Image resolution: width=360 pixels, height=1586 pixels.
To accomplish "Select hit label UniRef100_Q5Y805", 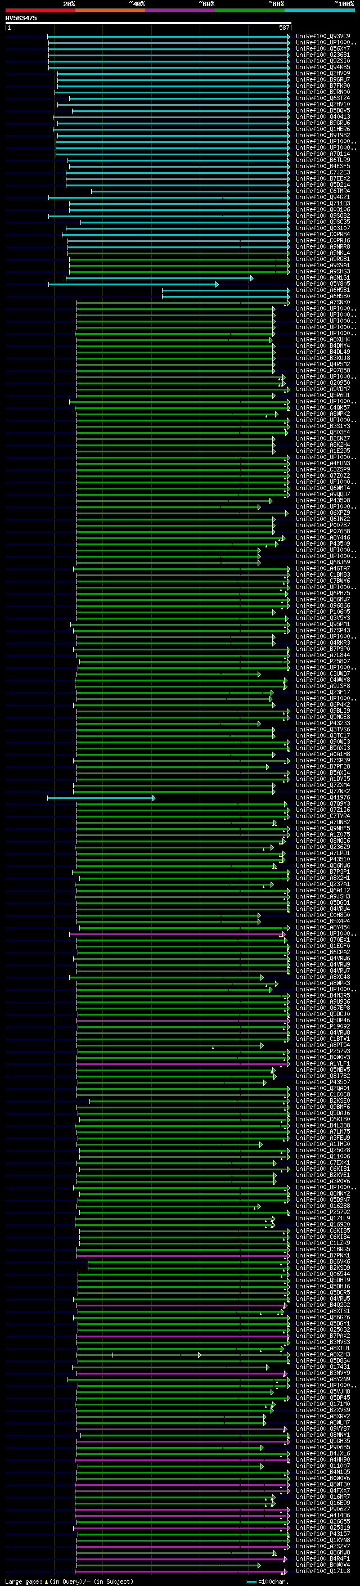I will click(x=323, y=285).
